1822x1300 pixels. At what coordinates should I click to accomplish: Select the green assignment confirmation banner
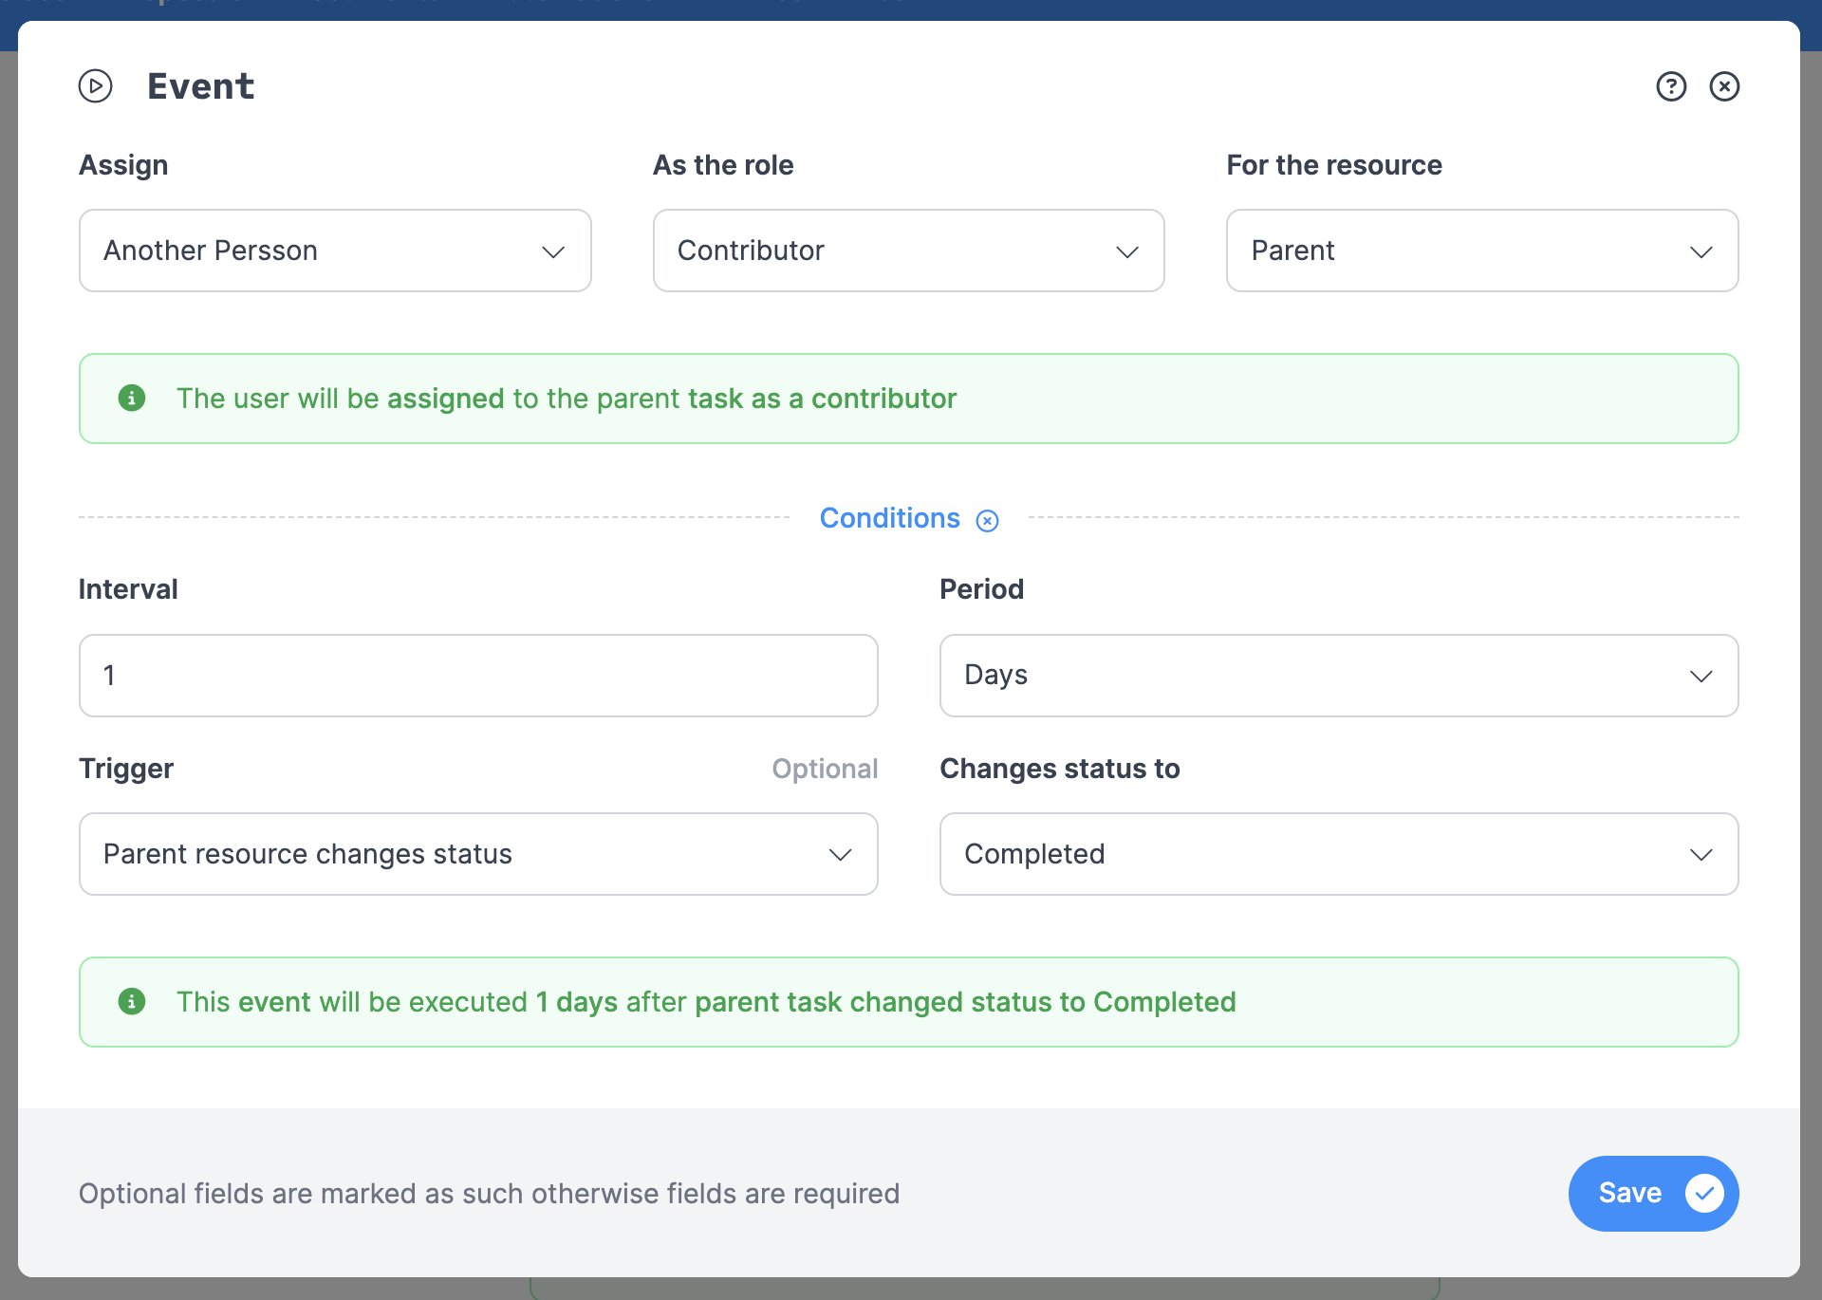(908, 399)
